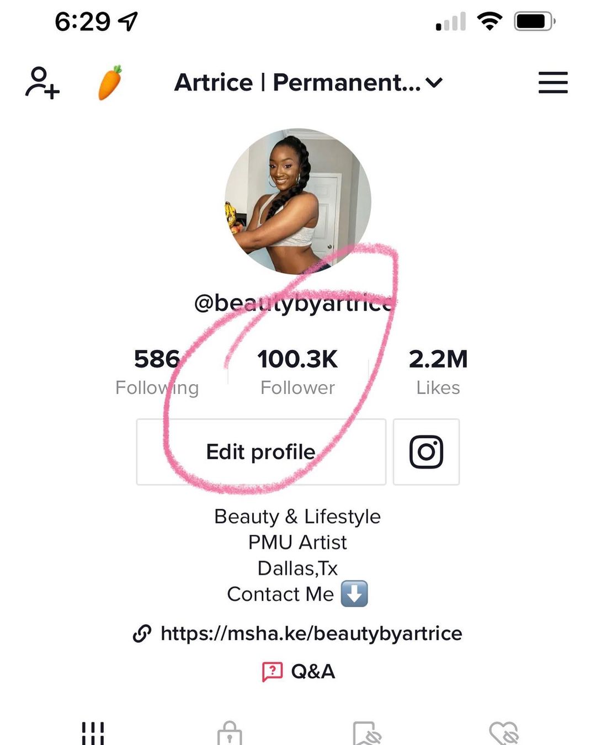Expand the account switcher chevron
596x745 pixels.
click(x=435, y=83)
